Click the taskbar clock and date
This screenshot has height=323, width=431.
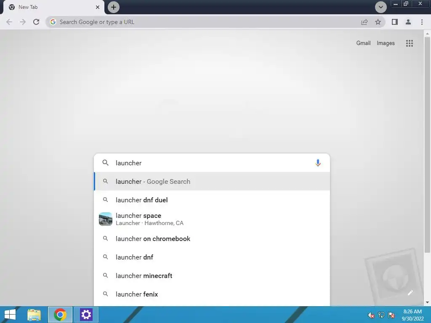click(412, 315)
